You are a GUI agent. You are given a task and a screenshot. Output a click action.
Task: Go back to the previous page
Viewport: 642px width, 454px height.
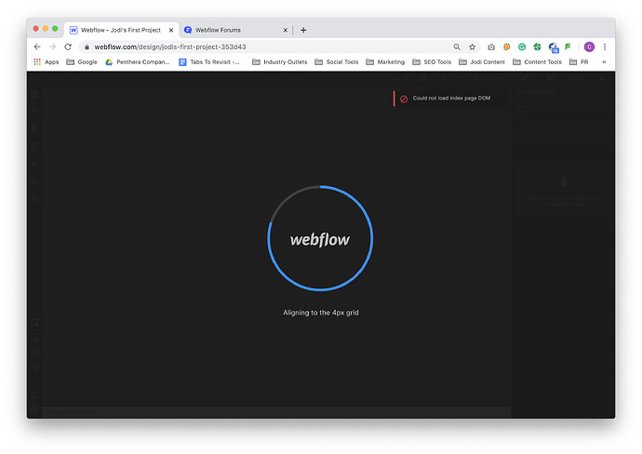(37, 47)
